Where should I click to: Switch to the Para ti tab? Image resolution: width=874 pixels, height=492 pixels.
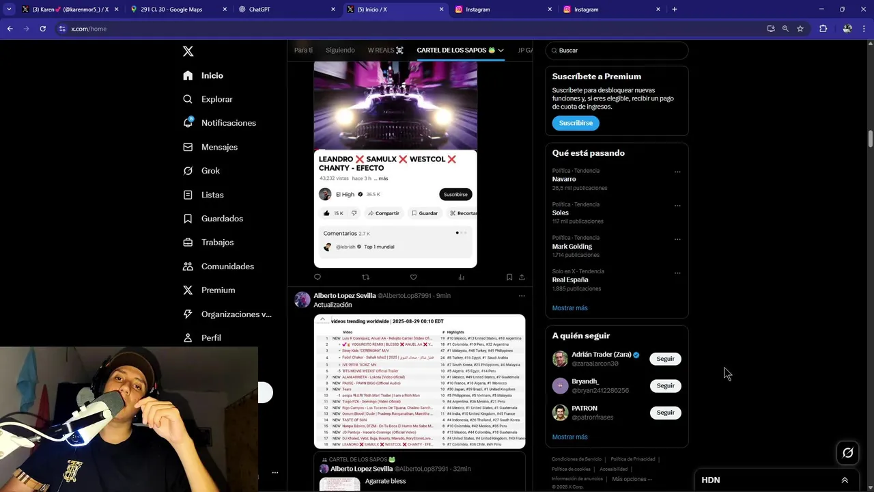303,50
